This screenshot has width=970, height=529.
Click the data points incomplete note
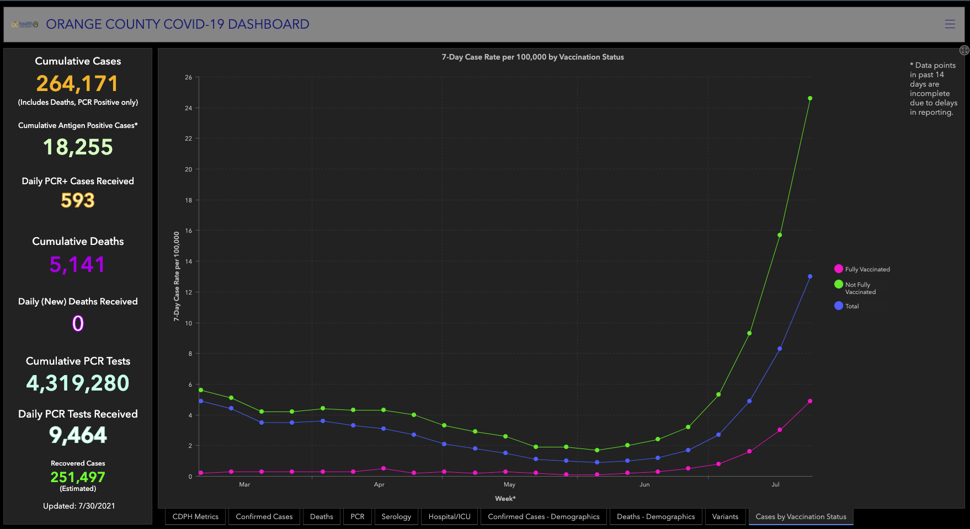934,89
